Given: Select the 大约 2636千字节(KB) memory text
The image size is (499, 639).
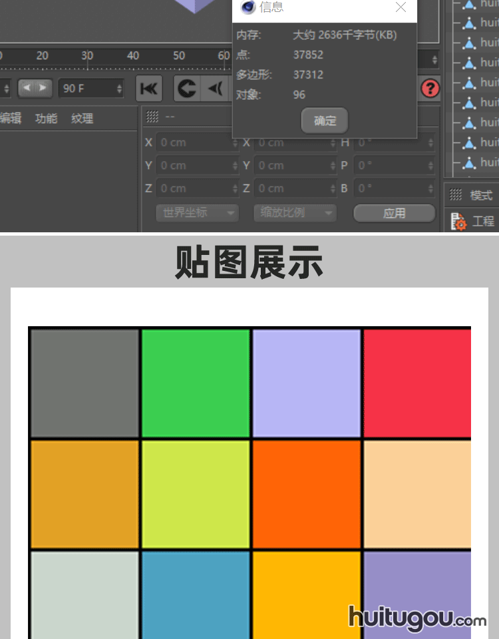Looking at the screenshot, I should pos(345,35).
